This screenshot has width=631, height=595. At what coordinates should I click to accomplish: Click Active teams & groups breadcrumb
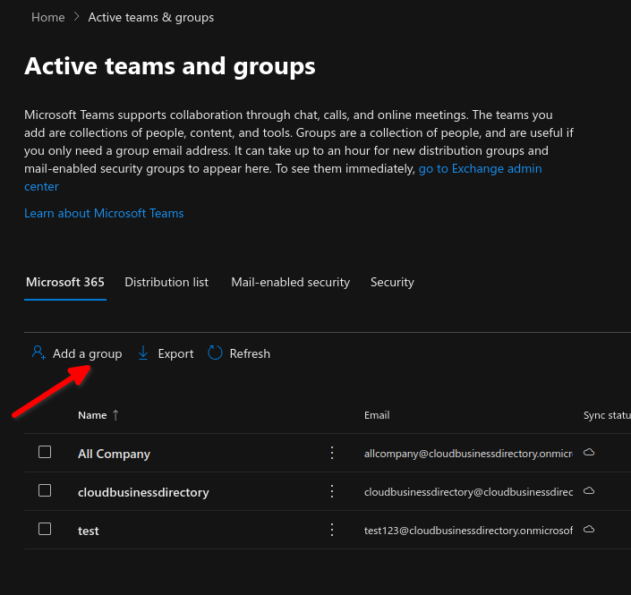[151, 17]
